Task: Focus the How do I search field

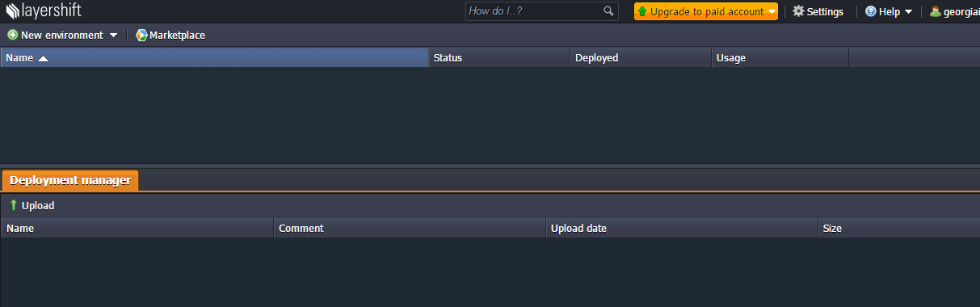Action: [534, 11]
